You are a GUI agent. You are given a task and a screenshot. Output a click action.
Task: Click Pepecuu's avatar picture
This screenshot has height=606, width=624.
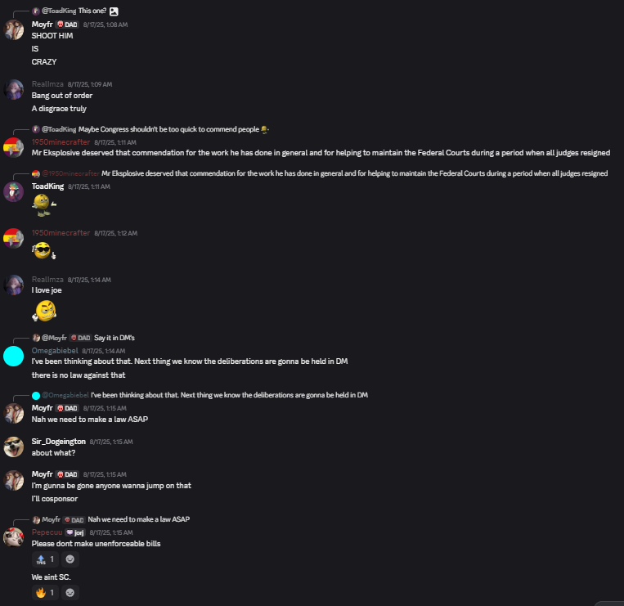tap(14, 537)
